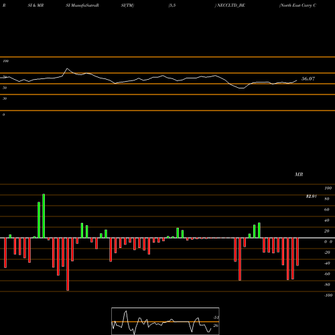Click the '26' value in mini chart

(216, 326)
